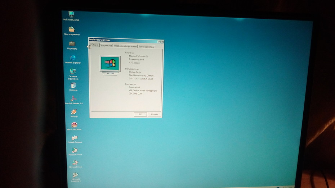Switch to the Общие tab
The width and height of the screenshot is (335, 188).
(x=95, y=45)
